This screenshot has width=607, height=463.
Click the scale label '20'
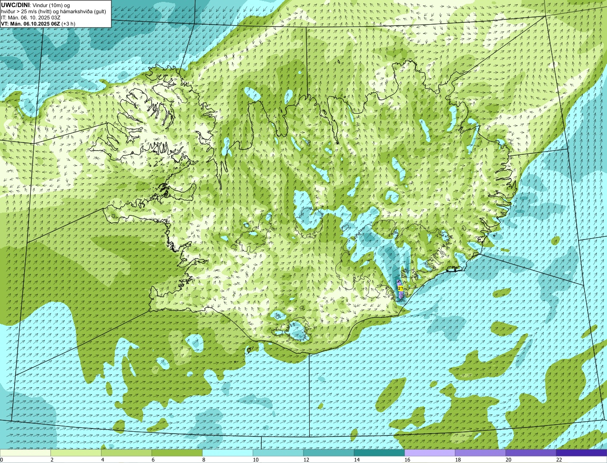pos(508,460)
